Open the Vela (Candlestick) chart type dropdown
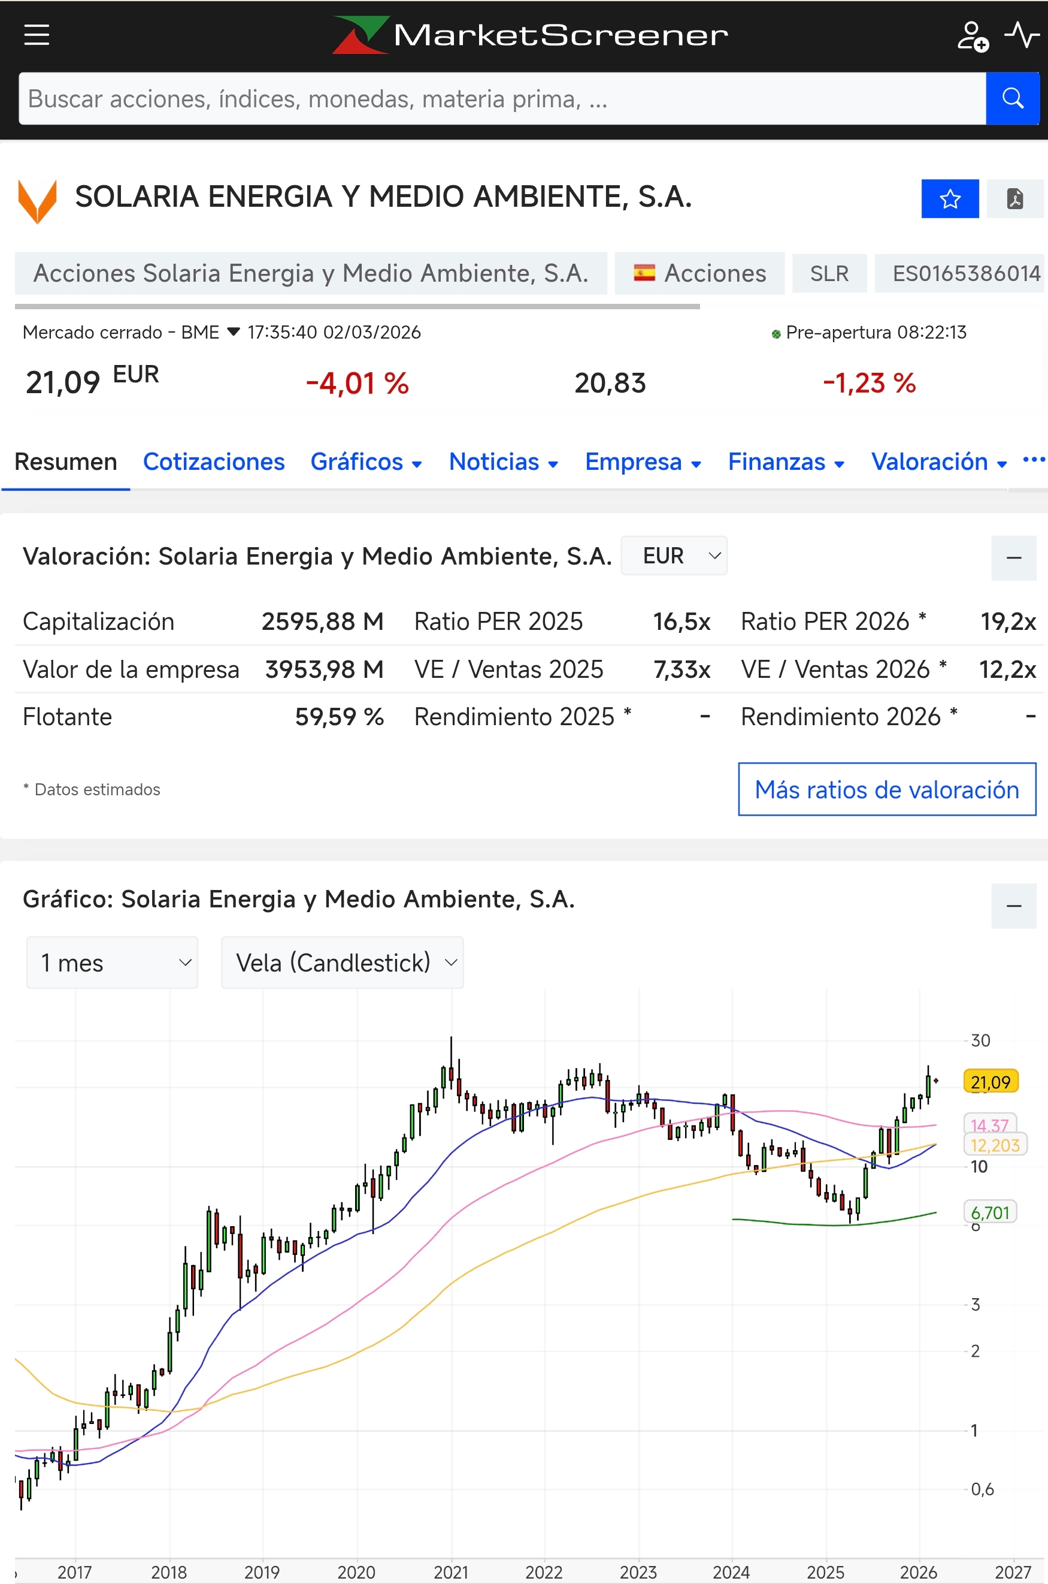1048x1584 pixels. tap(342, 963)
